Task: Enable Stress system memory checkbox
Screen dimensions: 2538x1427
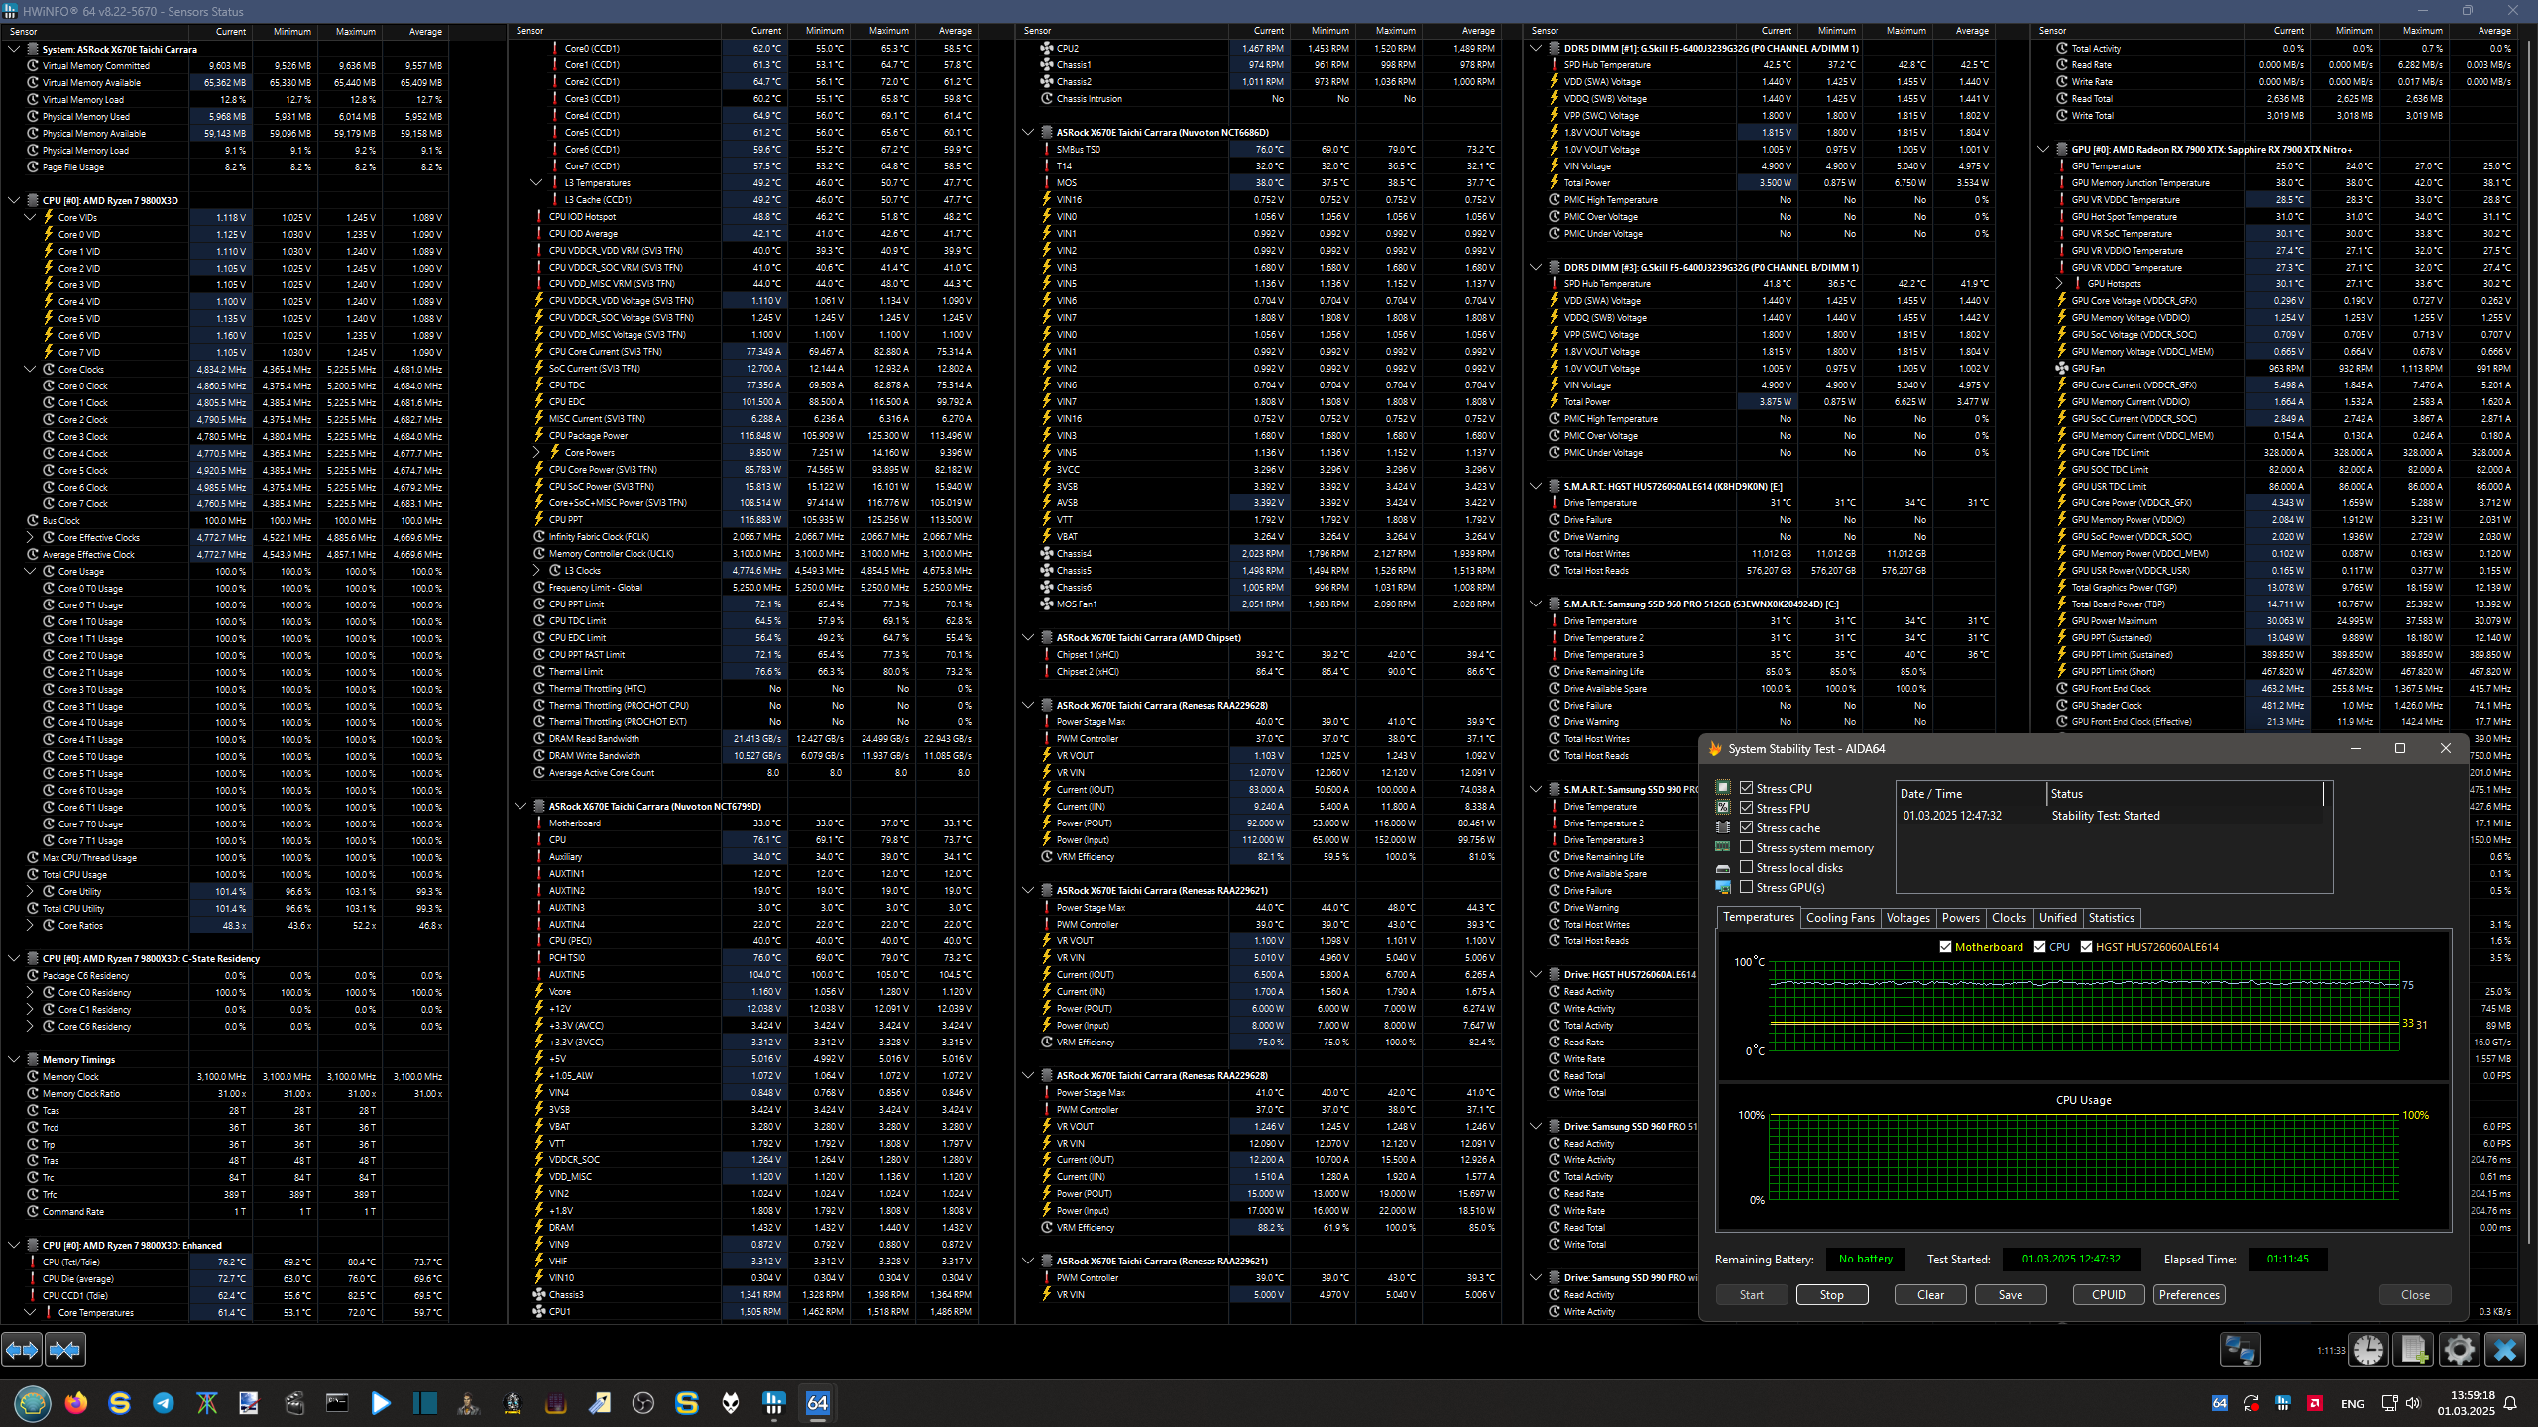Action: 1747,847
